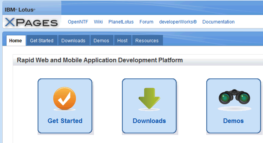Open the OpenNTF link
The height and width of the screenshot is (143, 263).
pyautogui.click(x=78, y=22)
